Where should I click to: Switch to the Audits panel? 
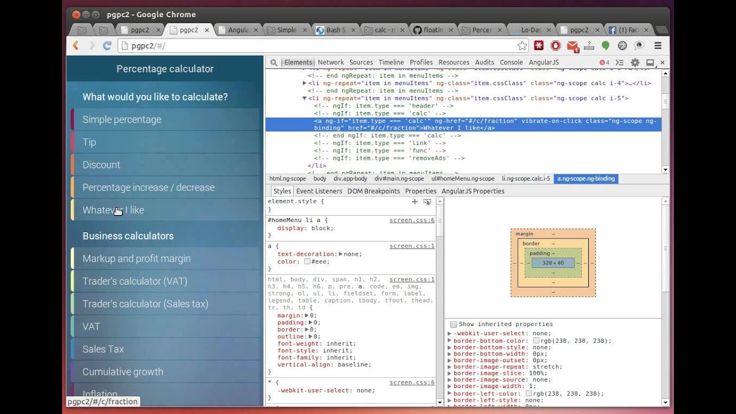pyautogui.click(x=484, y=63)
